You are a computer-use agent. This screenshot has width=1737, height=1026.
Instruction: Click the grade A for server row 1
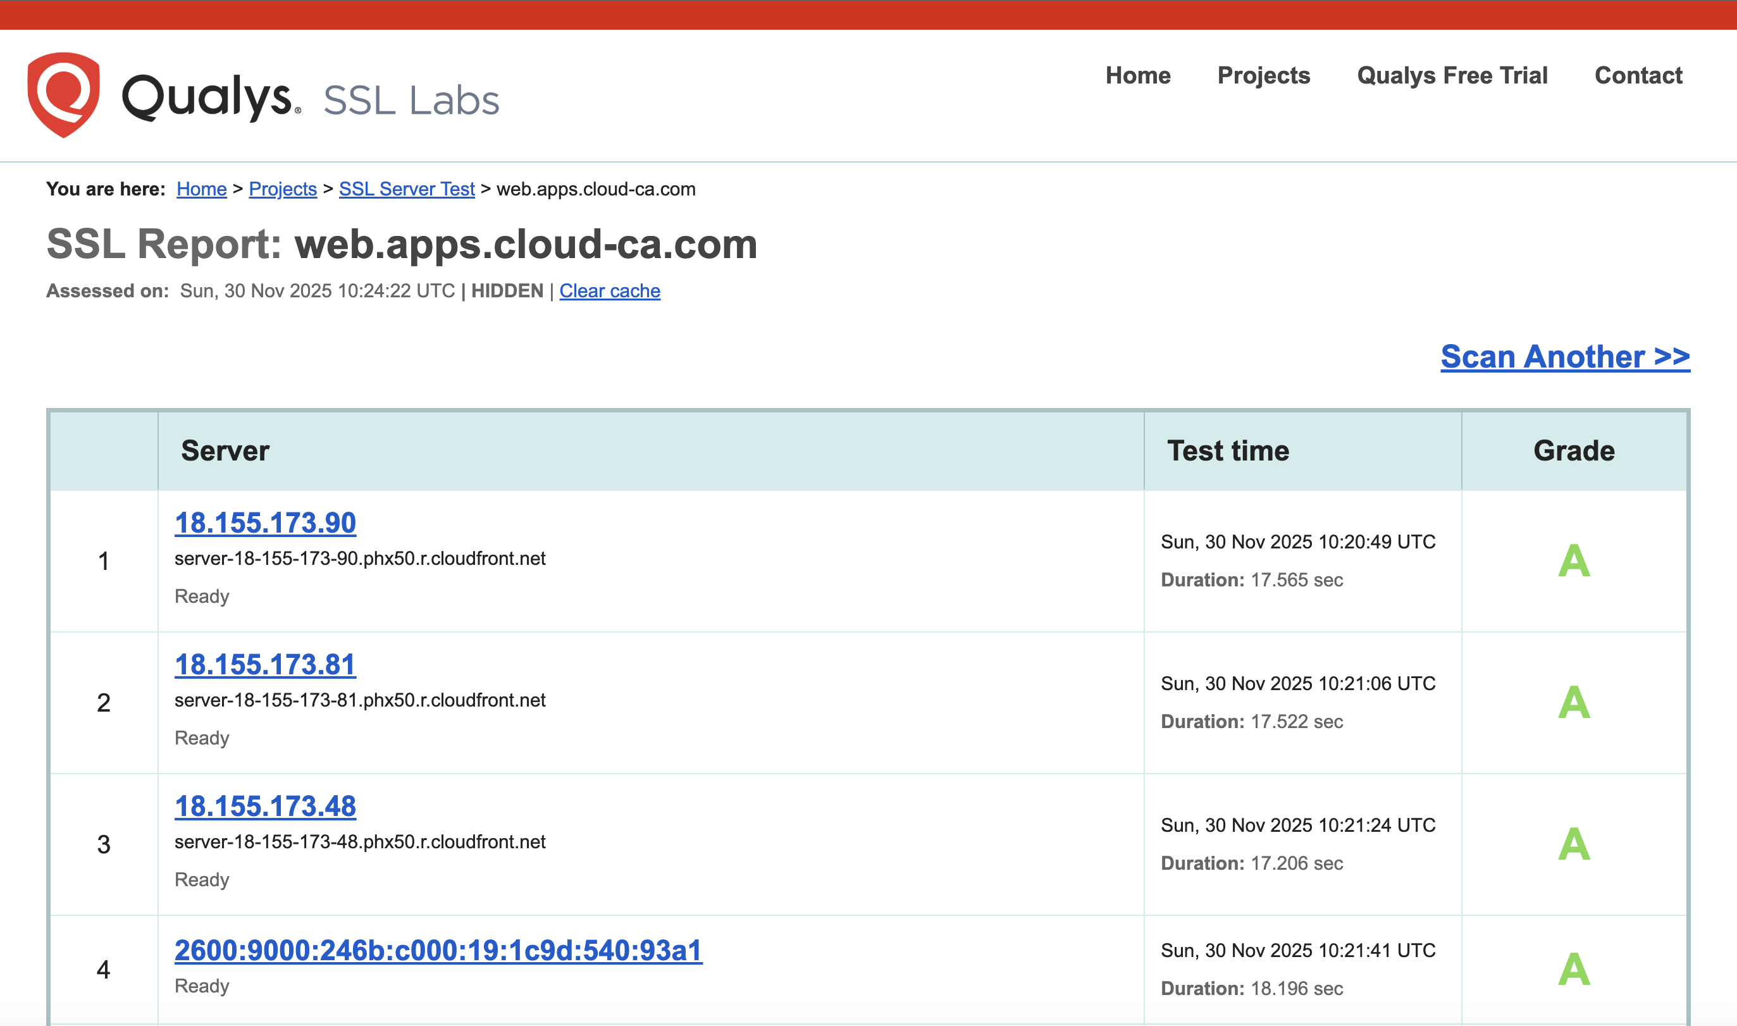1576,562
